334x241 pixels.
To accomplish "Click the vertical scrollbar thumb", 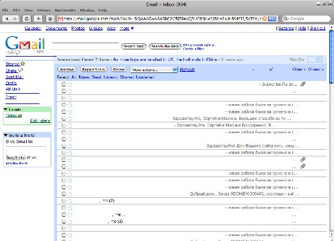I will [332, 57].
